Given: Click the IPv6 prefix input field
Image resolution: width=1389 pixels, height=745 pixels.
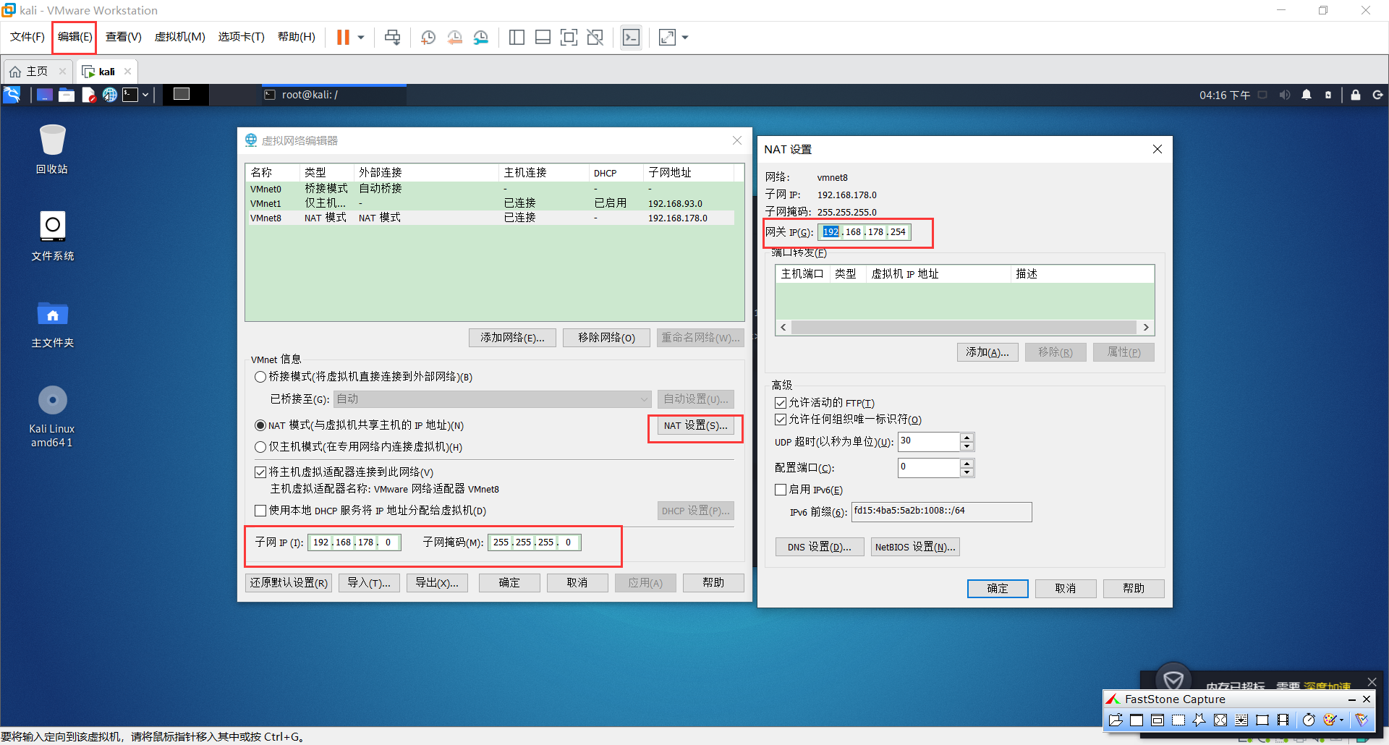Looking at the screenshot, I should tap(941, 511).
